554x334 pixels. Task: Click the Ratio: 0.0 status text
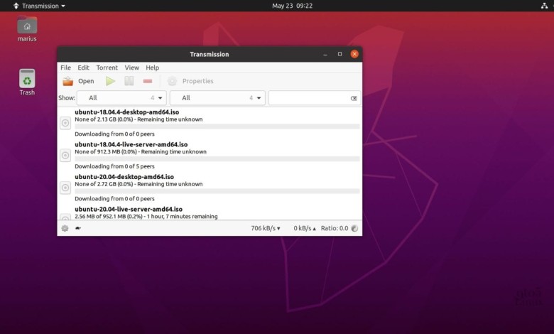click(335, 228)
